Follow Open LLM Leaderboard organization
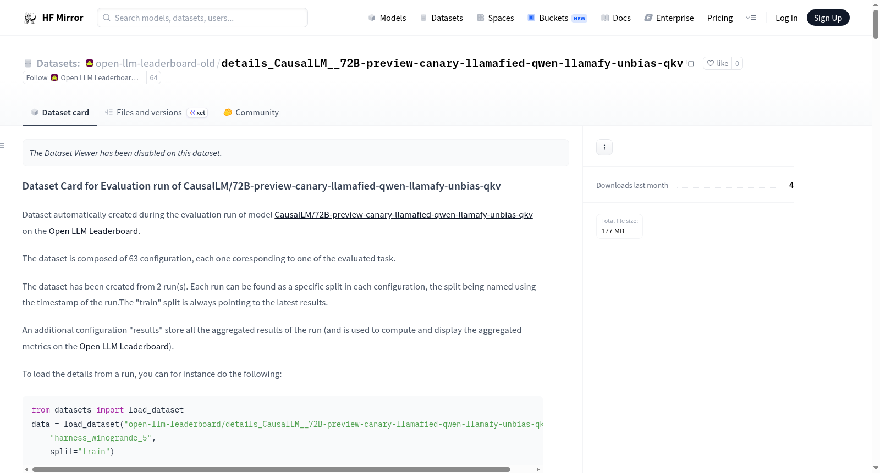The height and width of the screenshot is (473, 880). (85, 77)
